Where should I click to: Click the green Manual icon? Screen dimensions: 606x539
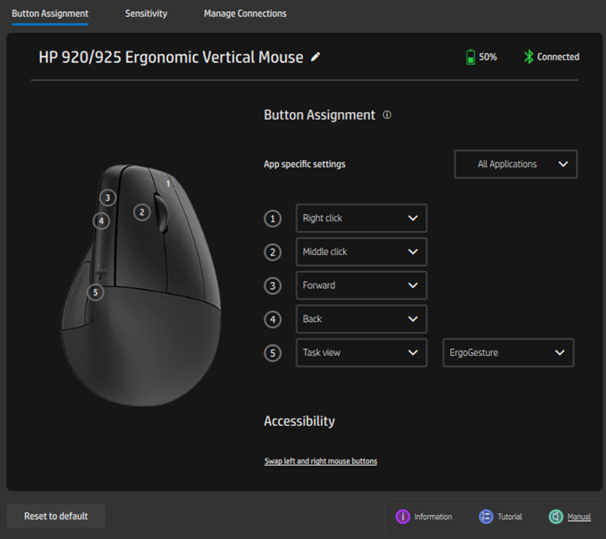[556, 516]
